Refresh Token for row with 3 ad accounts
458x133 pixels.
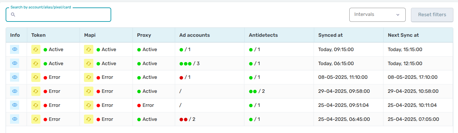coord(36,64)
